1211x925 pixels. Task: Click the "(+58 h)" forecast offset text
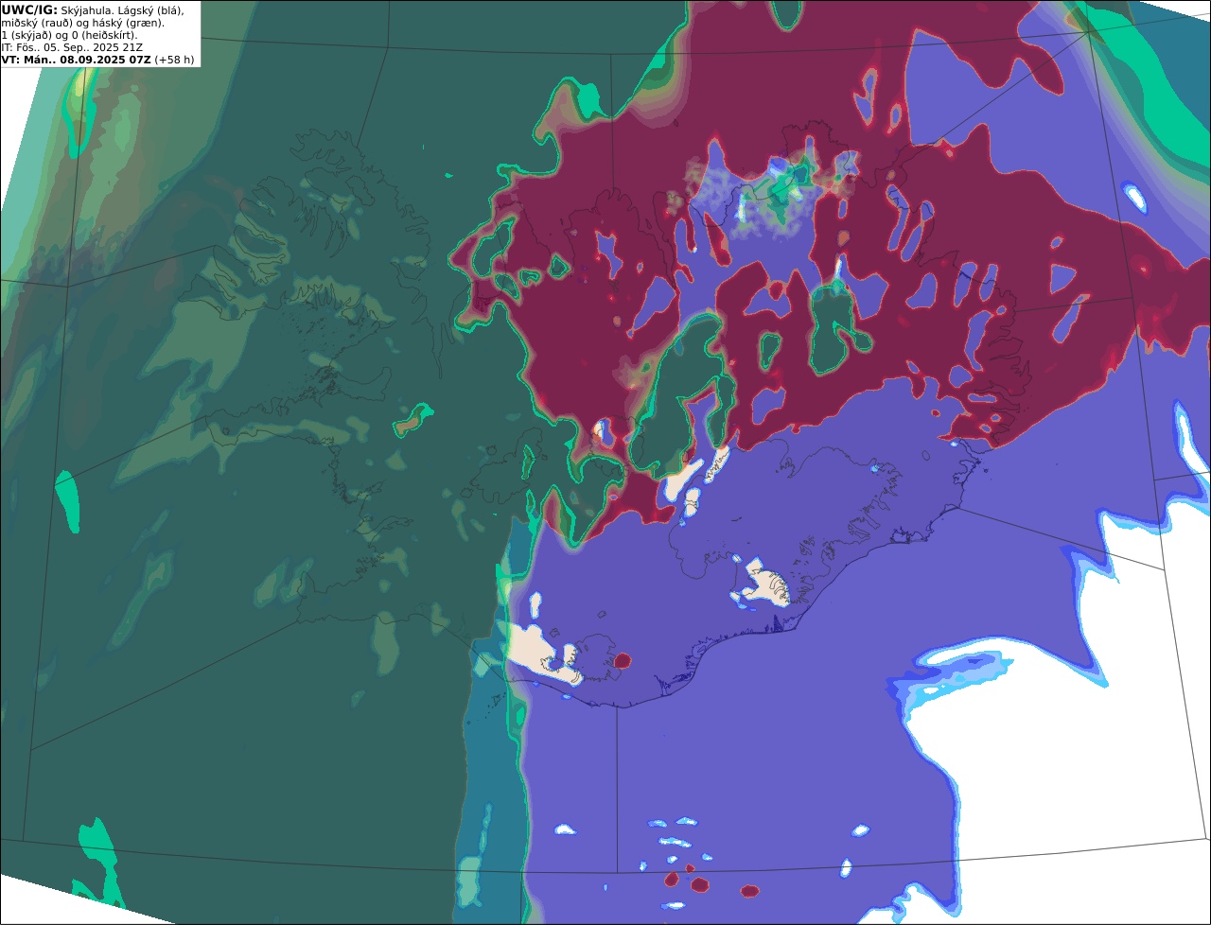pos(175,60)
